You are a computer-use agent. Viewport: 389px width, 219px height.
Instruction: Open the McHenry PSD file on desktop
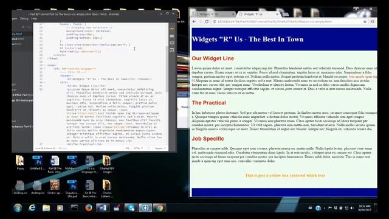72,162
